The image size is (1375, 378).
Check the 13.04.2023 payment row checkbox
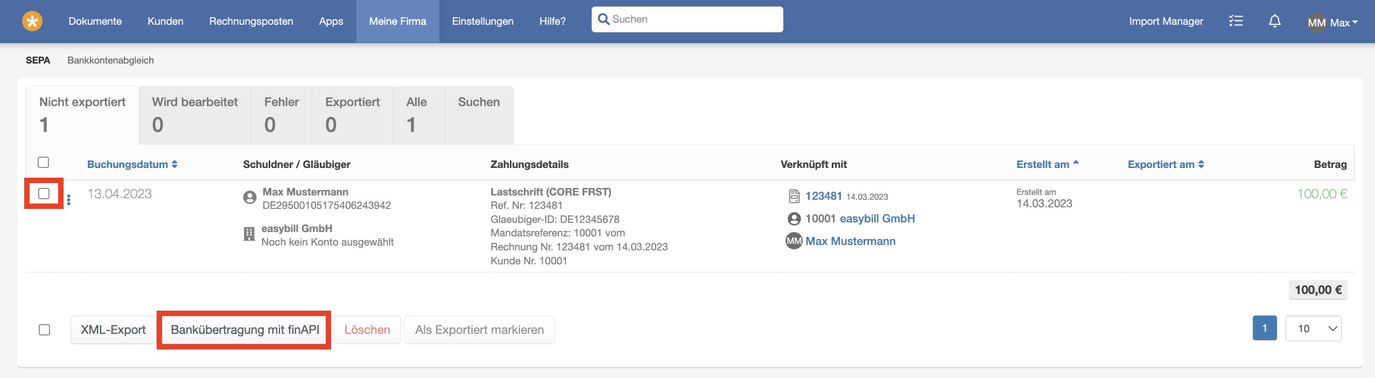pyautogui.click(x=44, y=193)
